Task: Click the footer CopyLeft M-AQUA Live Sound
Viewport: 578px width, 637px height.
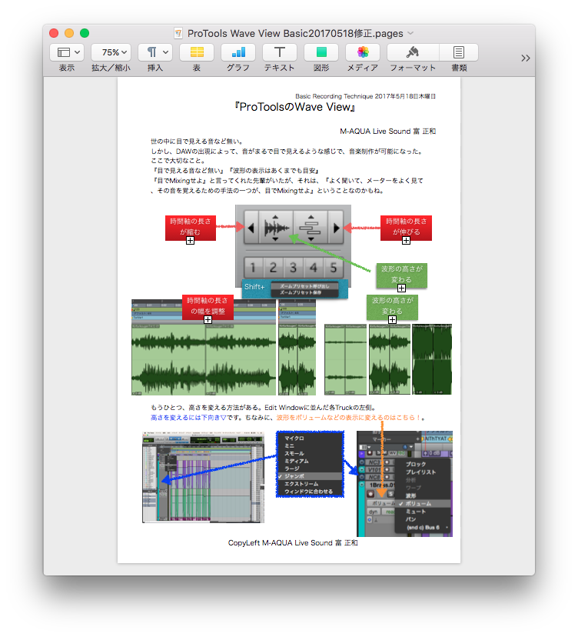Action: (293, 542)
